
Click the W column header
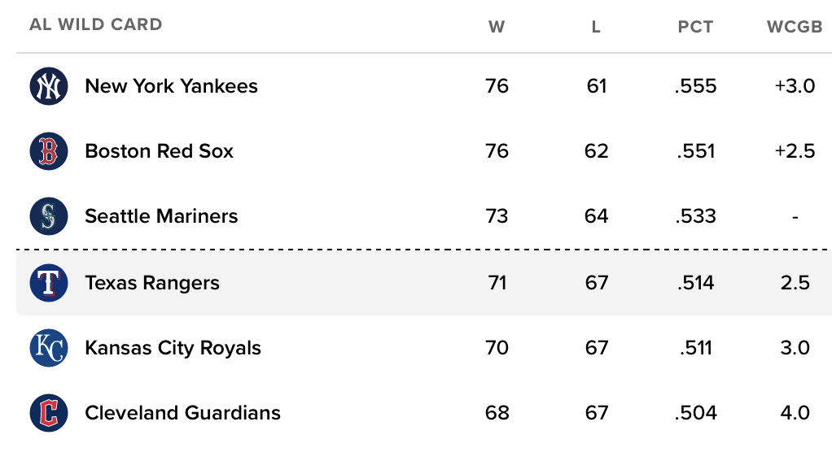tap(497, 27)
